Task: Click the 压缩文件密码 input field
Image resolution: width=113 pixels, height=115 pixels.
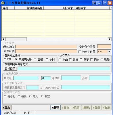Action: pyautogui.click(x=86, y=87)
